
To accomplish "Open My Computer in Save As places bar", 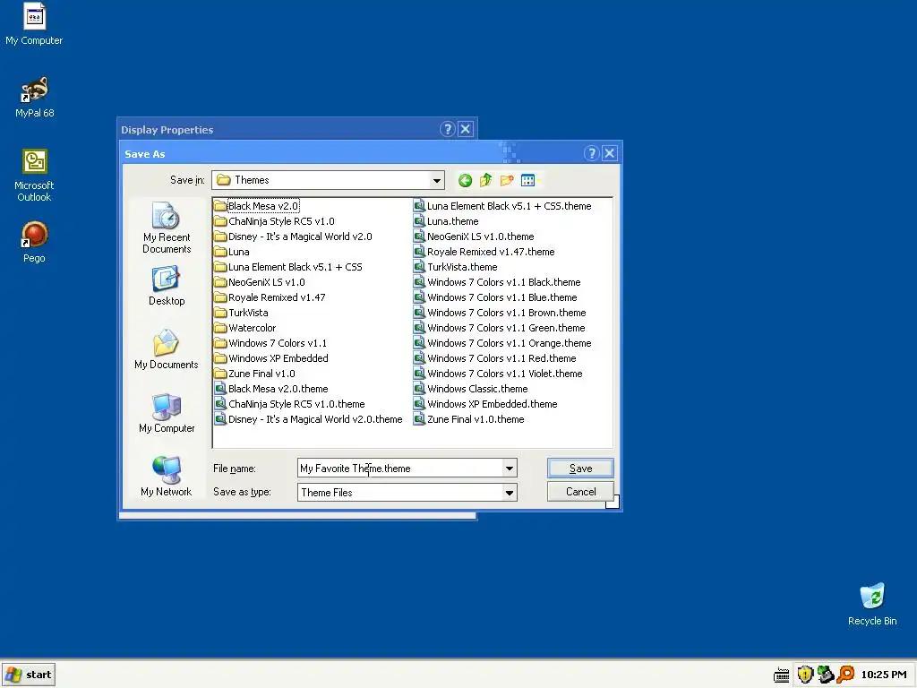I will point(167,413).
